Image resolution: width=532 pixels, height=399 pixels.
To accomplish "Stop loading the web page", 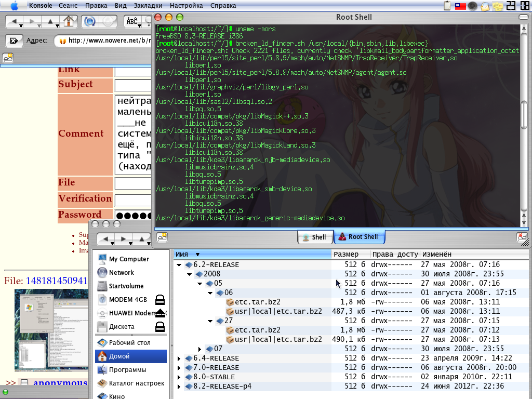I will pyautogui.click(x=108, y=22).
